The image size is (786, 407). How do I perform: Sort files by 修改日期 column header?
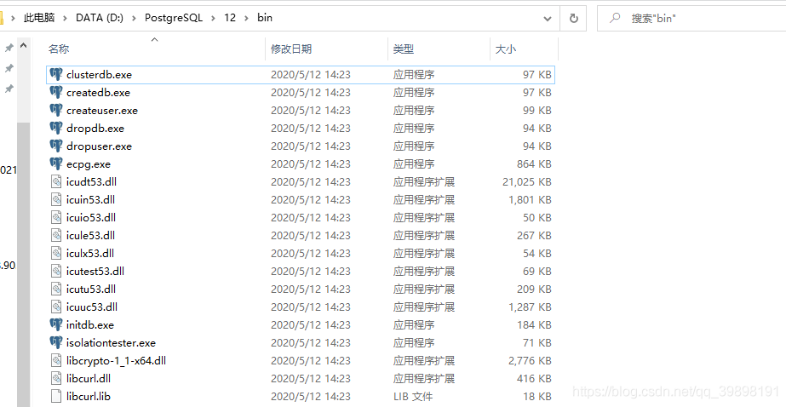[291, 49]
